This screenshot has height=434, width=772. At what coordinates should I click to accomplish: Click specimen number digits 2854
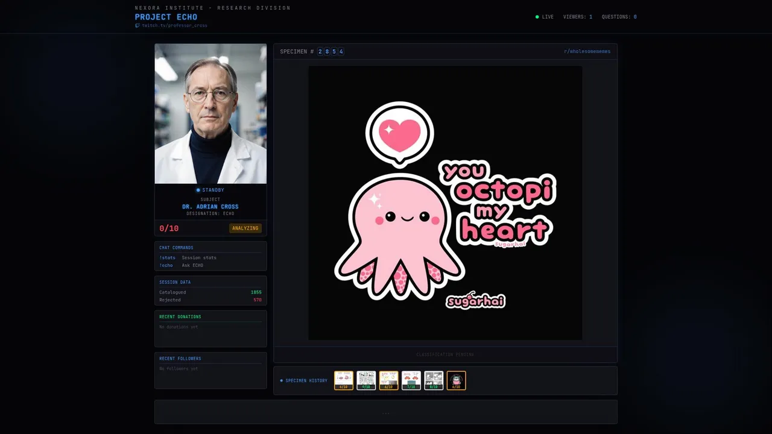(331, 51)
